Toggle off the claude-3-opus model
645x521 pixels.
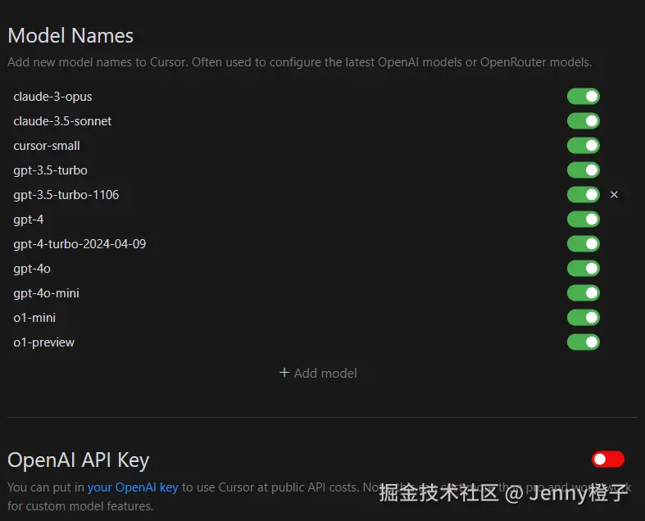pos(584,97)
